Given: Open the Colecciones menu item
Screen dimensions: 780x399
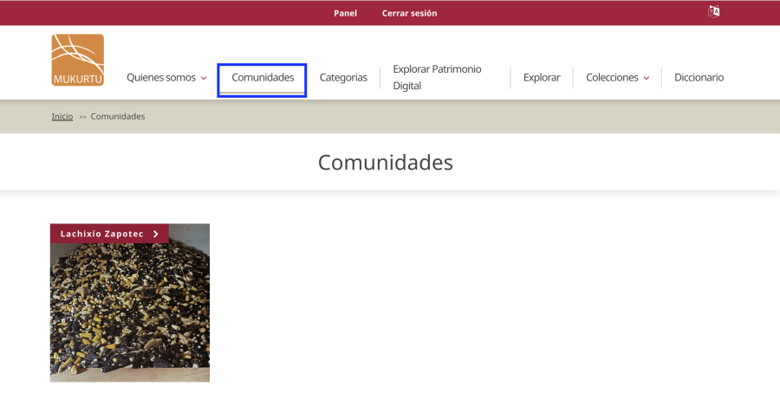Looking at the screenshot, I should (612, 78).
